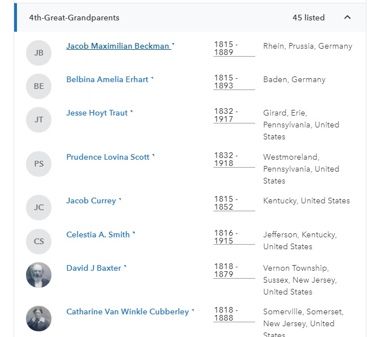
Task: Click the PS initials avatar
Action: [x=39, y=164]
